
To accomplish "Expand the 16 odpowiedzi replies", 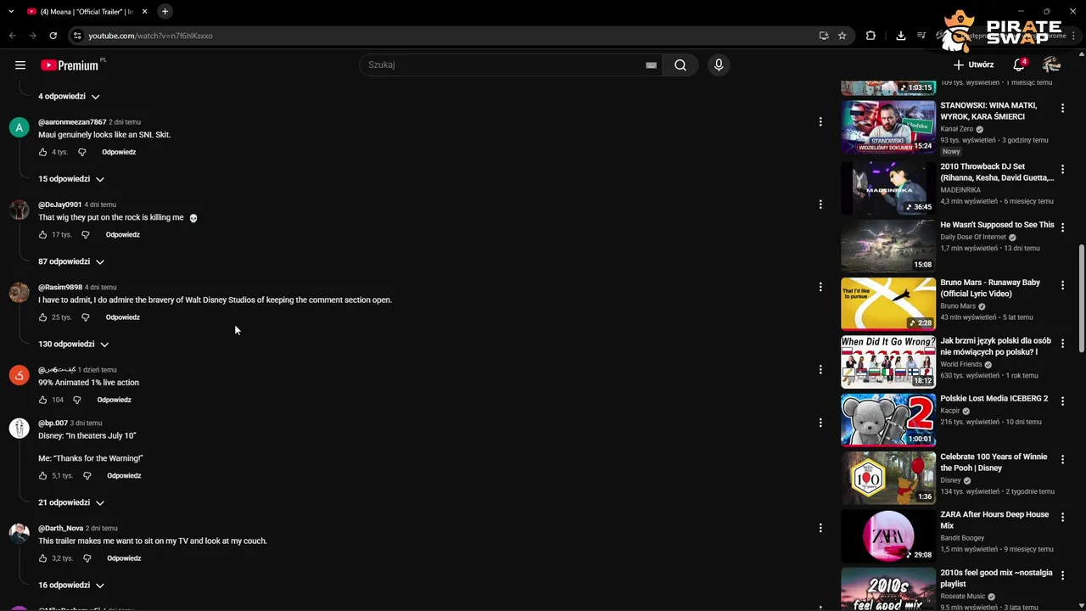I will [71, 585].
